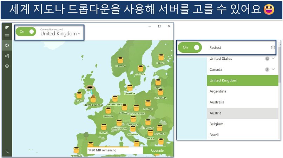Select the globe map view icon

click(7, 45)
